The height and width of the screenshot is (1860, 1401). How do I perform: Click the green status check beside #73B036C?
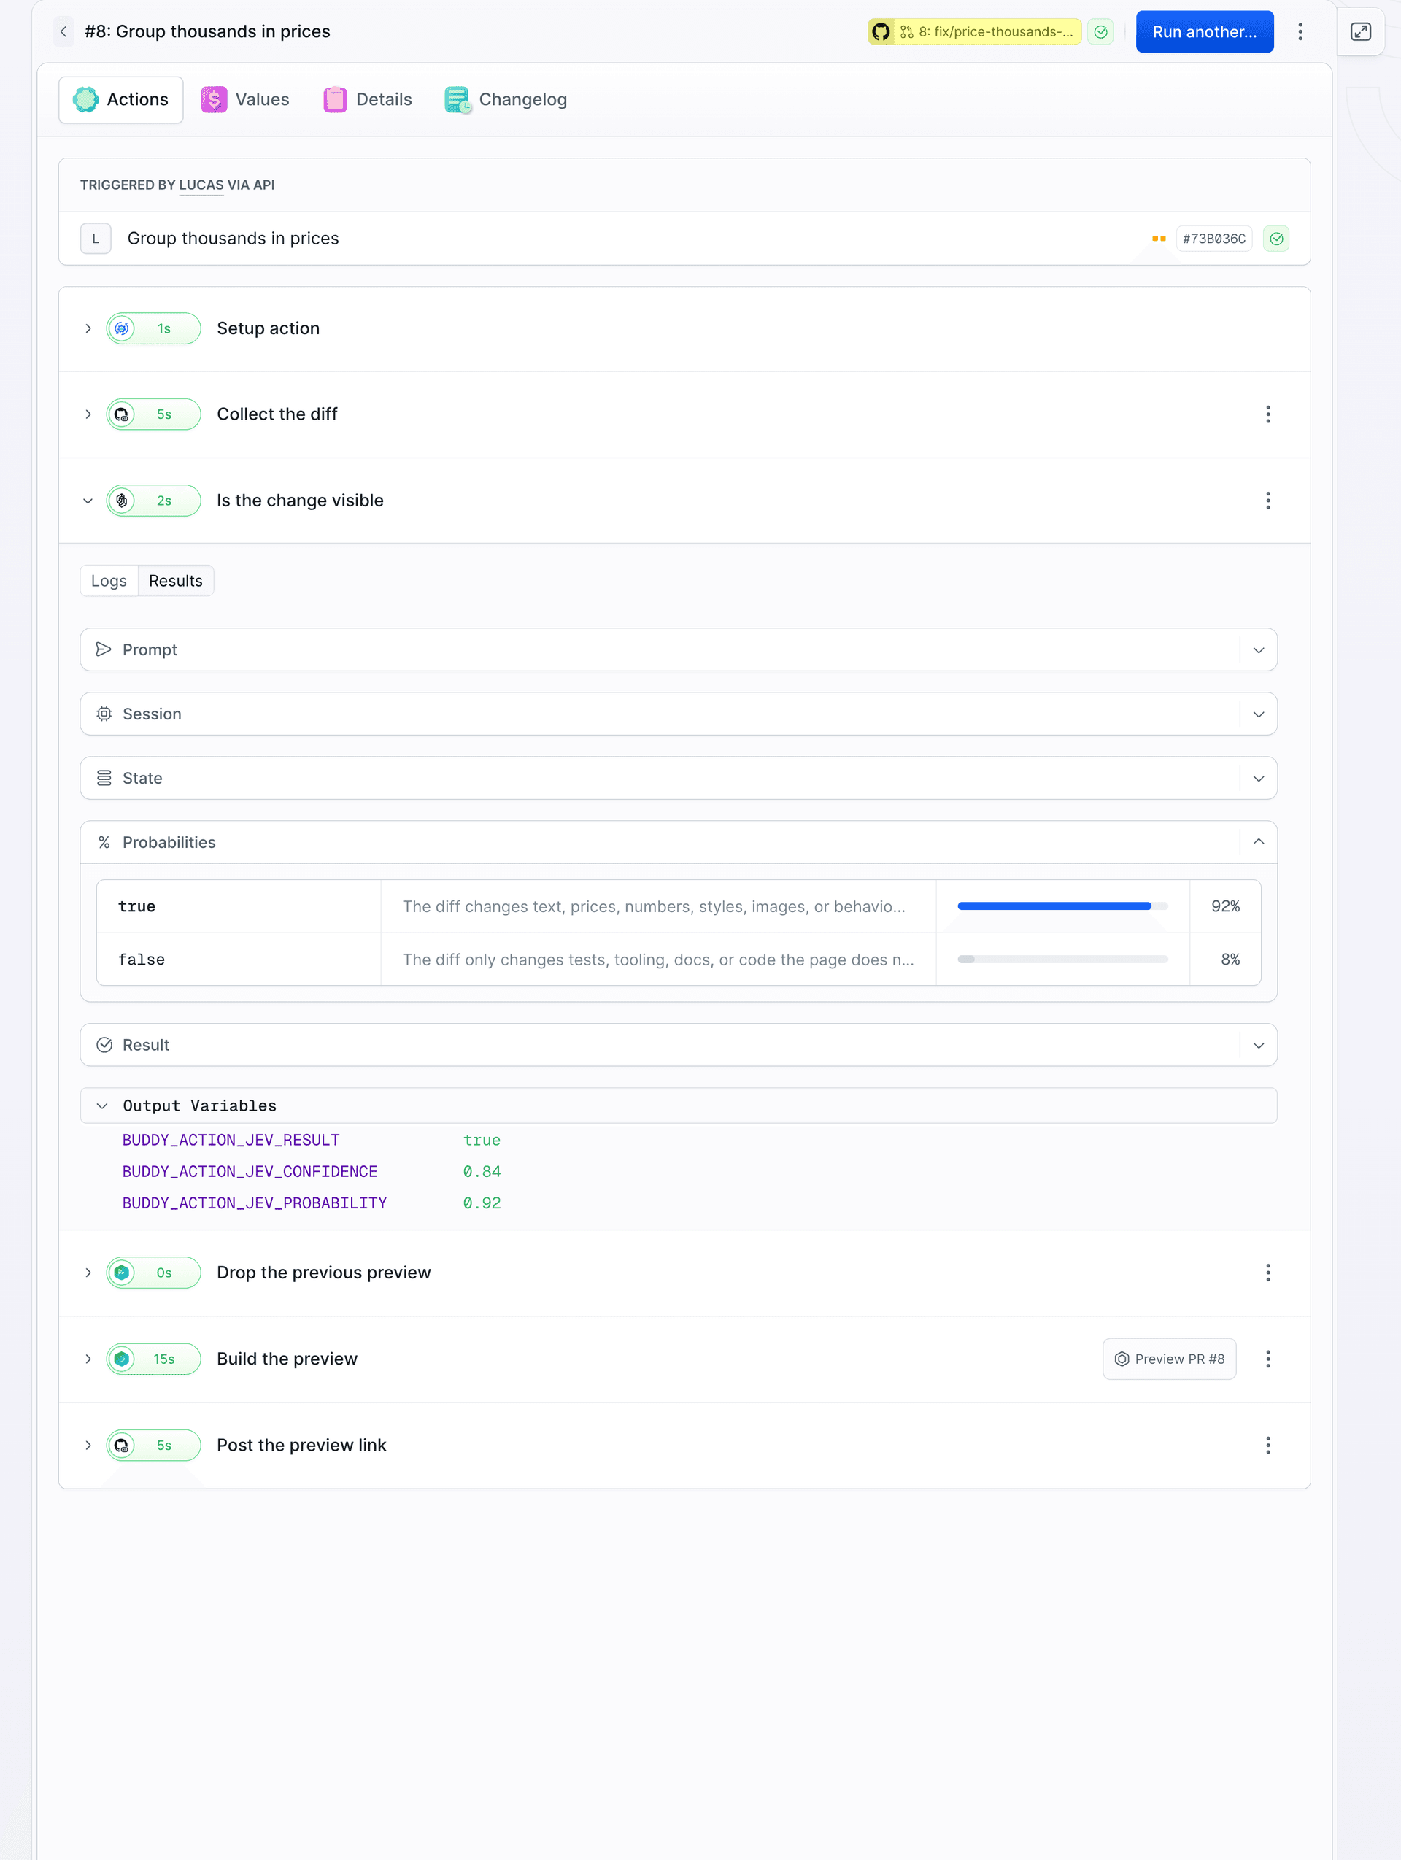(1276, 239)
